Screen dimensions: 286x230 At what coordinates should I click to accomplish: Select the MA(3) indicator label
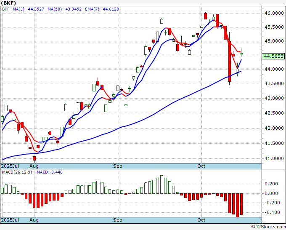[19, 9]
